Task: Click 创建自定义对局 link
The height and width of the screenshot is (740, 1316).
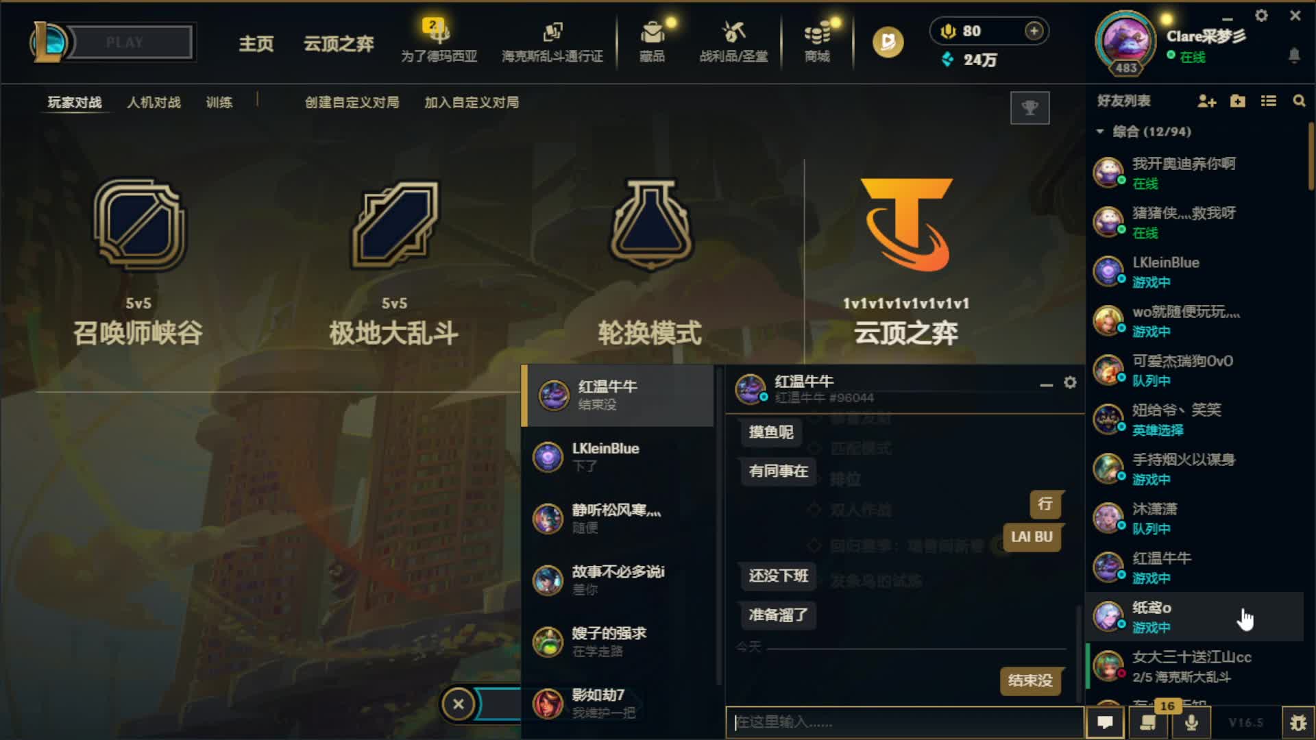Action: coord(352,102)
